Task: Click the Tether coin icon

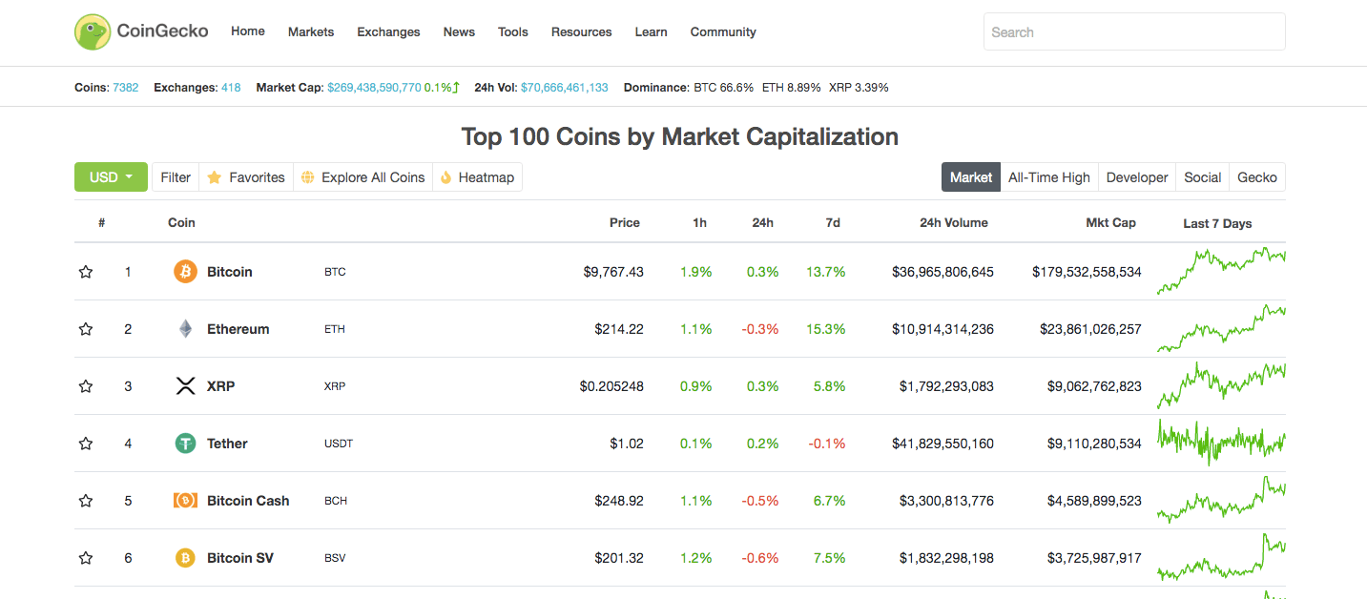Action: pos(185,443)
